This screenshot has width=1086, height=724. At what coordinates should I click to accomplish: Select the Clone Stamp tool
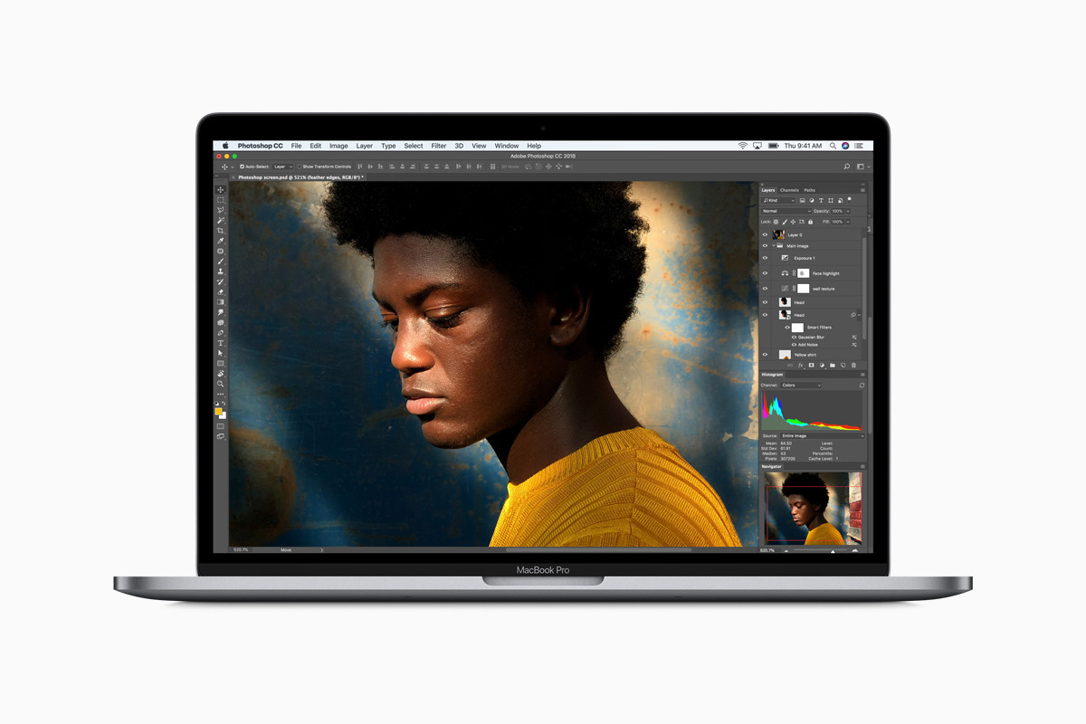[221, 271]
